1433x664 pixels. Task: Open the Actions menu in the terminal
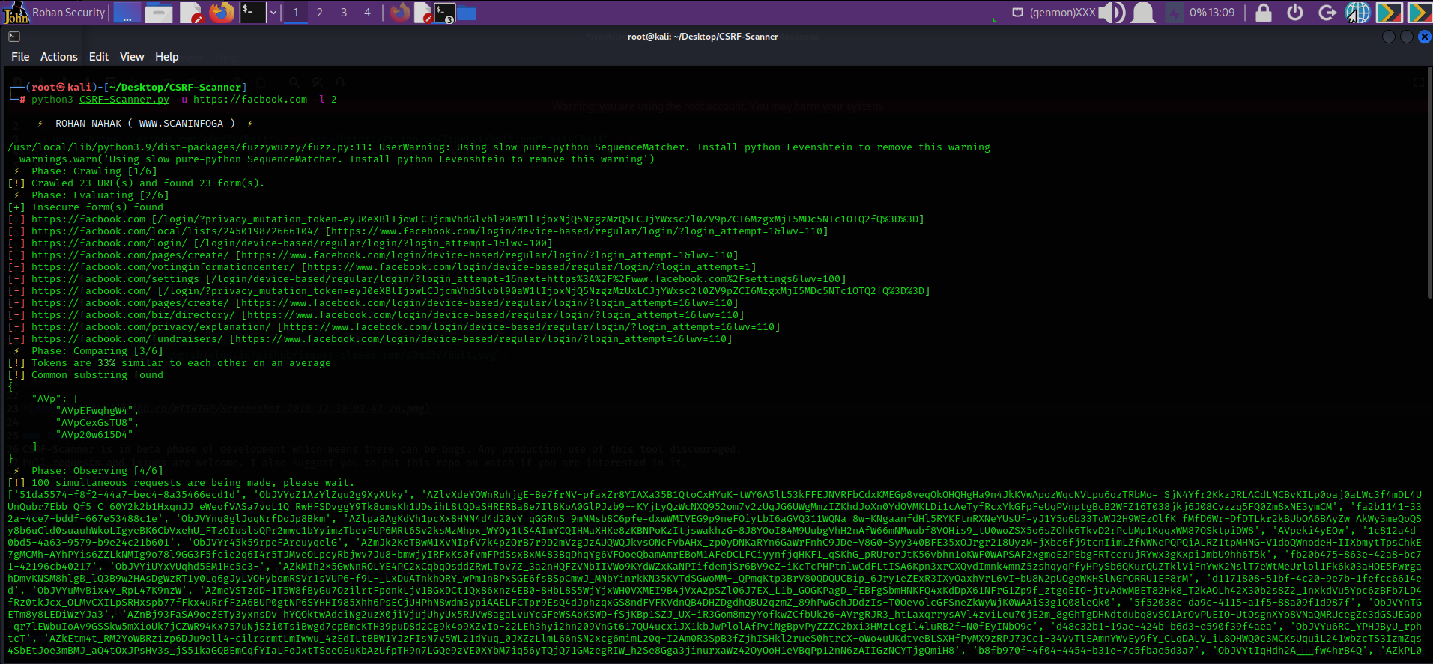coord(59,57)
